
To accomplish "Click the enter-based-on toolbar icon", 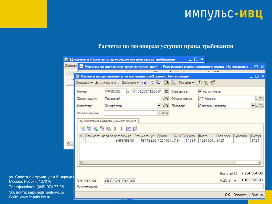I will coord(159,83).
